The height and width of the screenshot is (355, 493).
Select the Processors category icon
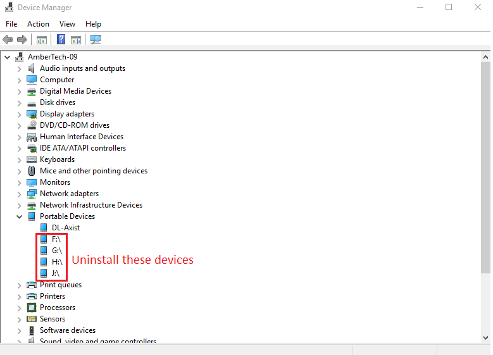[32, 307]
